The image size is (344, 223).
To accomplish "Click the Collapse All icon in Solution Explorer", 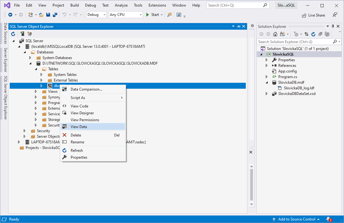I will [x=320, y=34].
